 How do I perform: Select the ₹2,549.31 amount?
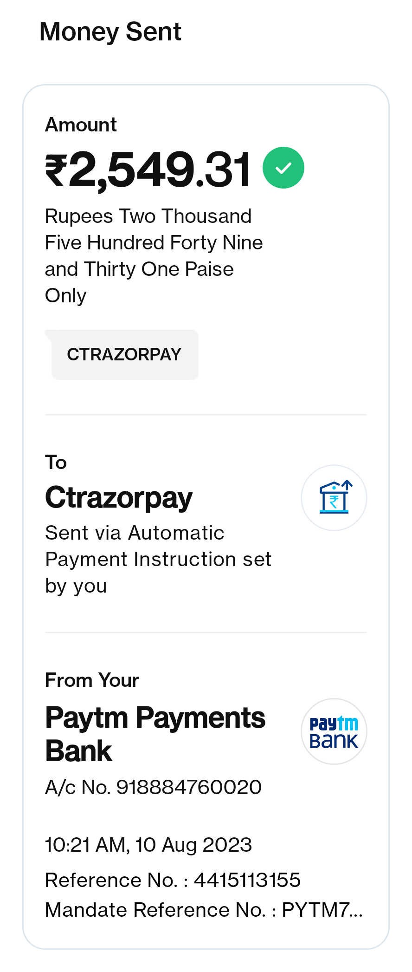[148, 170]
